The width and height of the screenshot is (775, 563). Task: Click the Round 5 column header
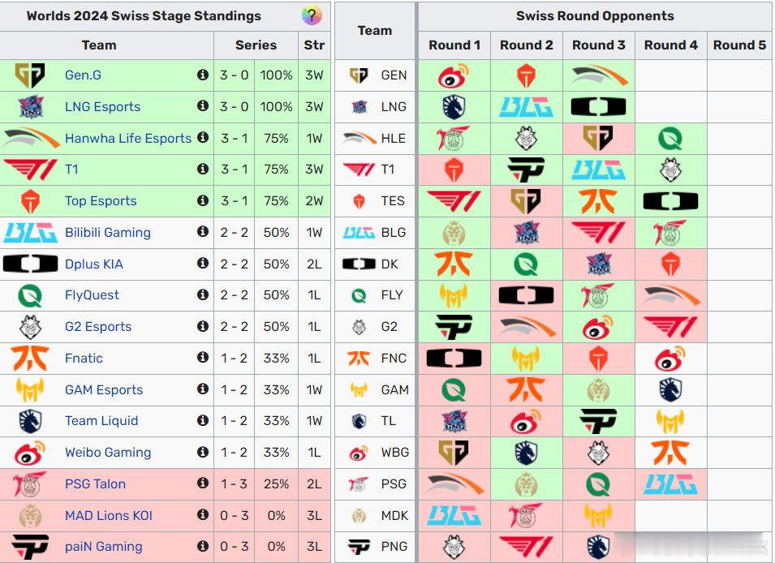point(739,45)
